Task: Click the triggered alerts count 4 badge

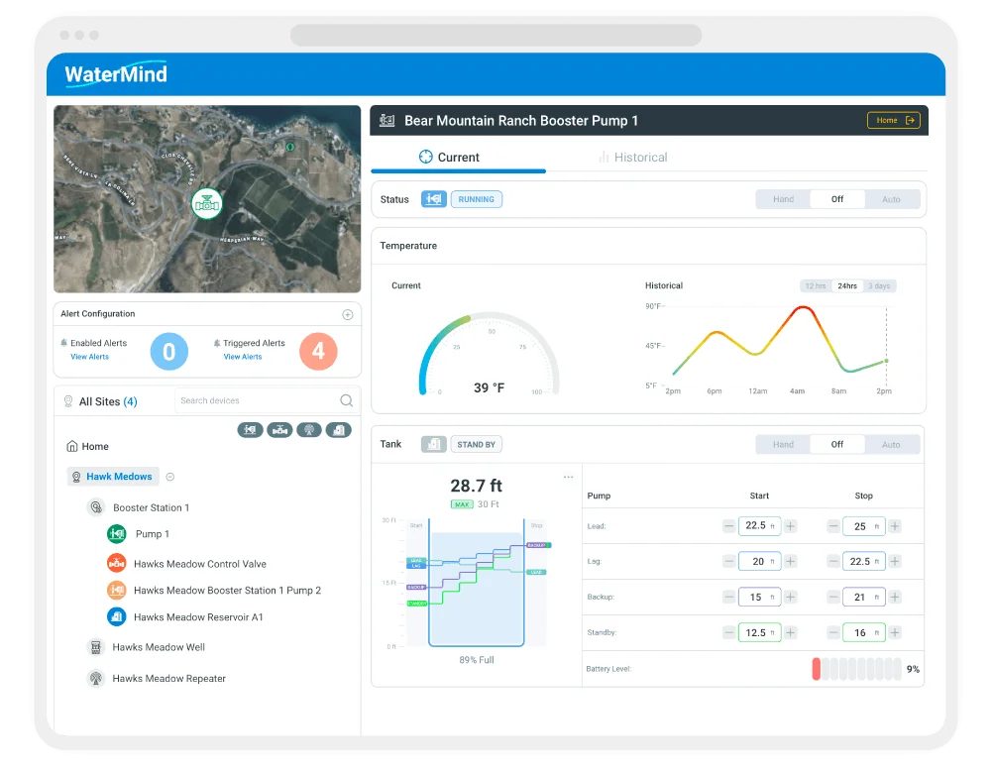Action: (318, 351)
